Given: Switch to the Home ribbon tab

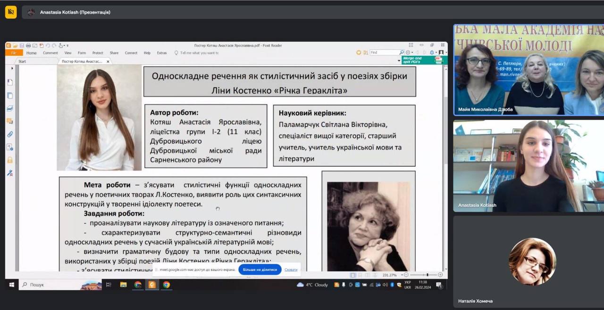Looking at the screenshot, I should 31,53.
